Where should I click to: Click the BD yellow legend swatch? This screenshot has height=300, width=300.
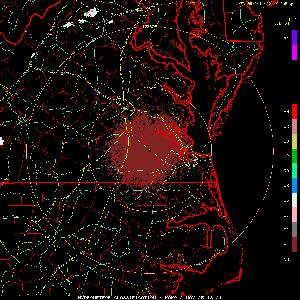294,141
